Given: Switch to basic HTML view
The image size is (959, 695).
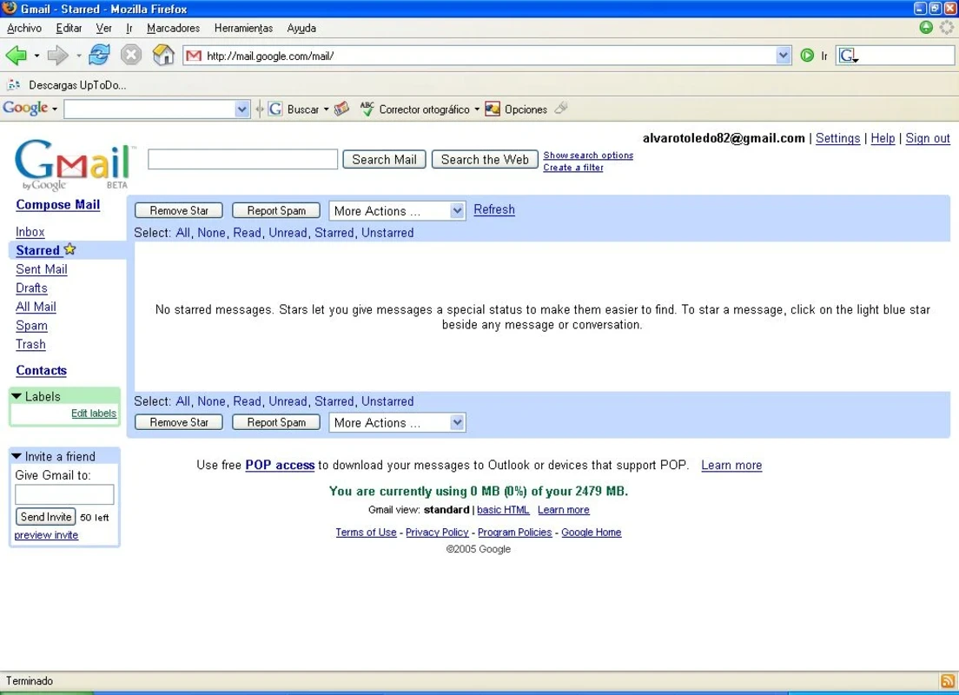Looking at the screenshot, I should (503, 510).
